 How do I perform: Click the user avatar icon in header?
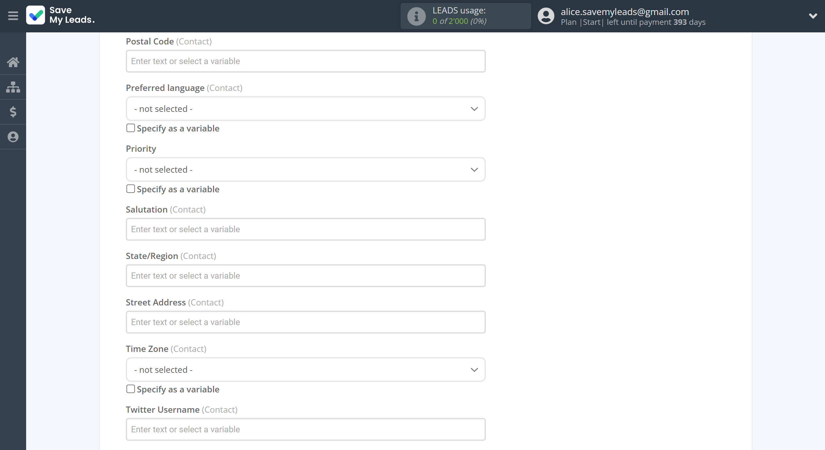point(546,16)
